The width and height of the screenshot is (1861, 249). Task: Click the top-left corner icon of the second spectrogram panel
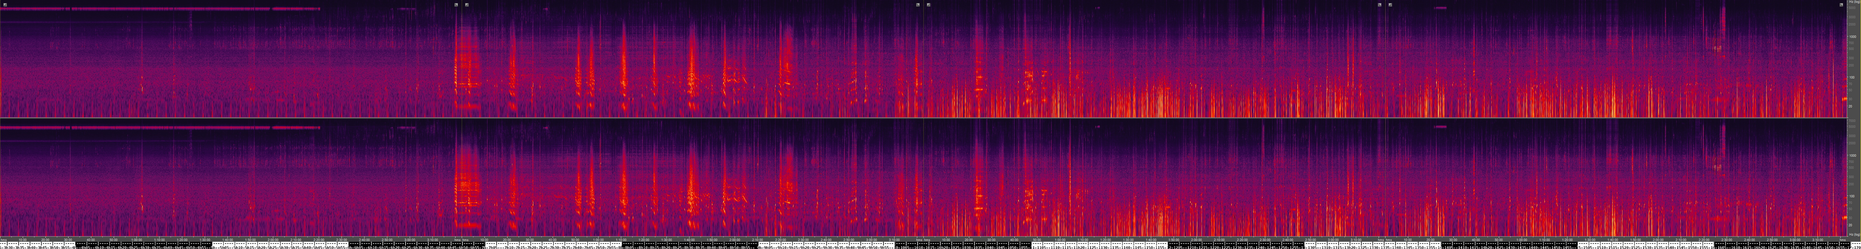467,4
